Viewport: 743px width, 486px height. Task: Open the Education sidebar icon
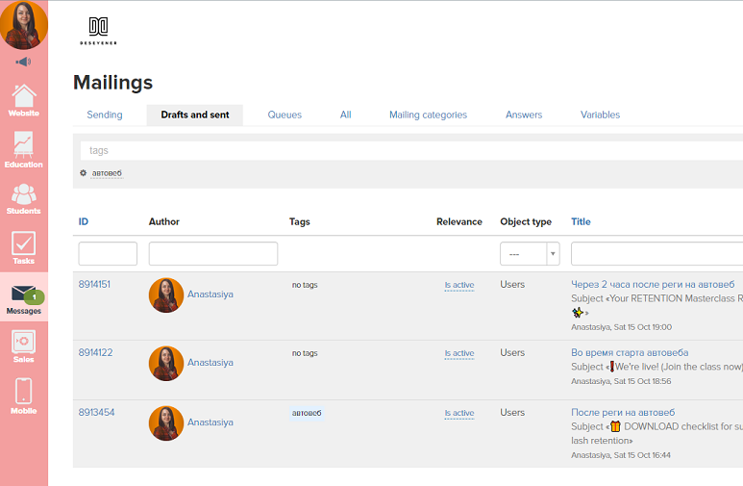pos(24,149)
